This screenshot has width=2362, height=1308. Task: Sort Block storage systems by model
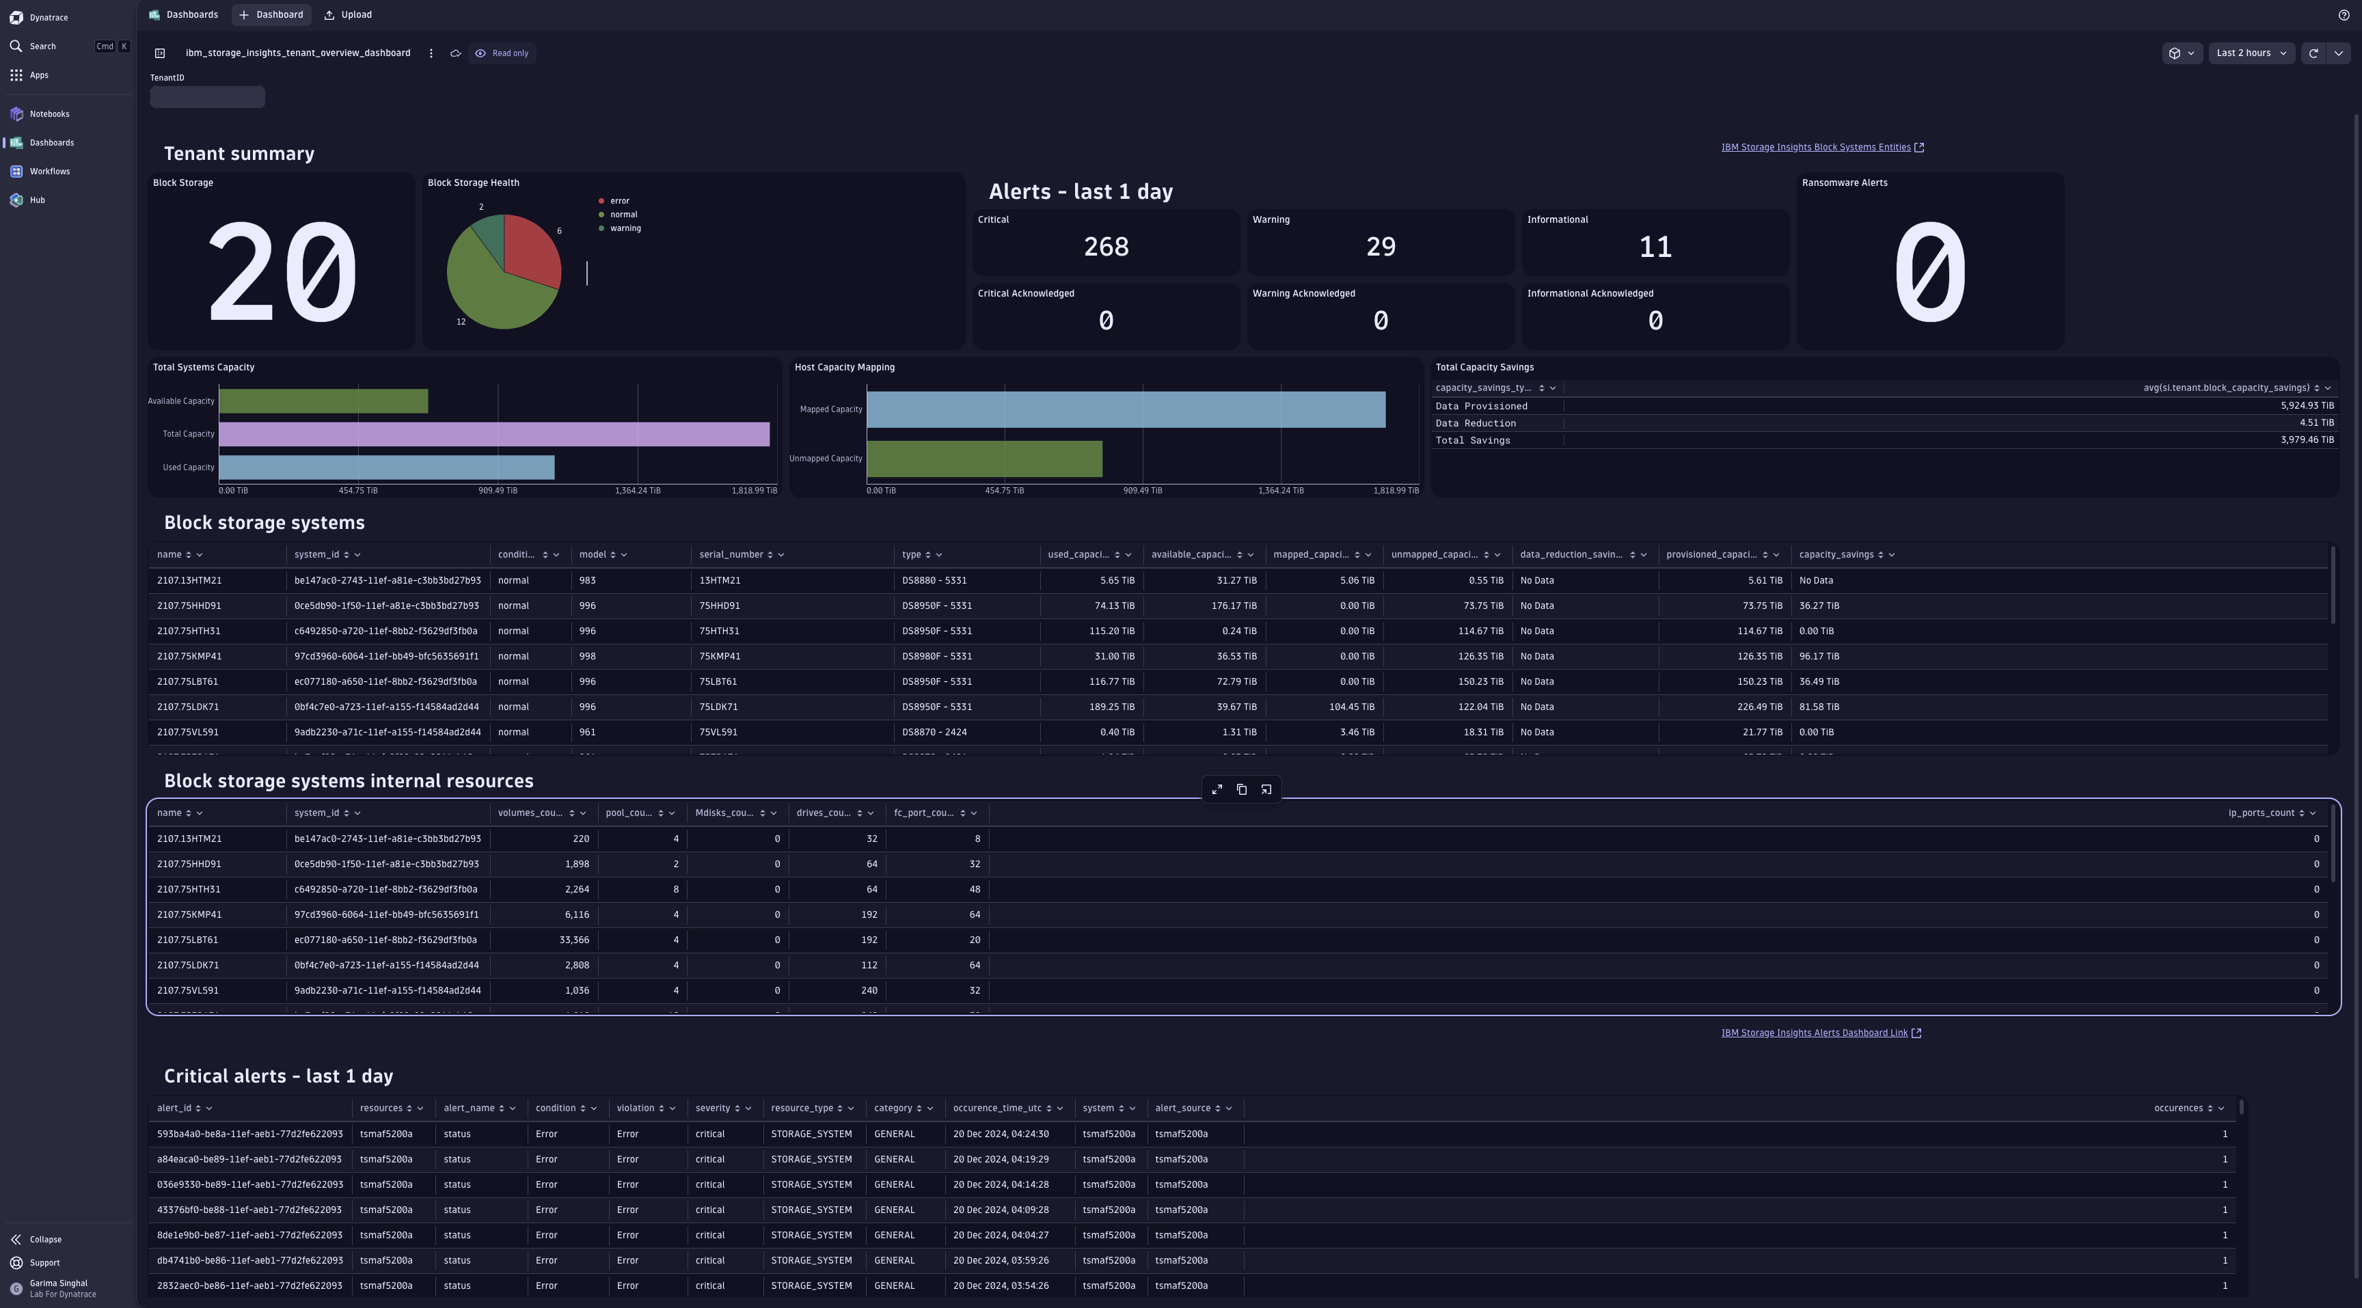point(612,556)
